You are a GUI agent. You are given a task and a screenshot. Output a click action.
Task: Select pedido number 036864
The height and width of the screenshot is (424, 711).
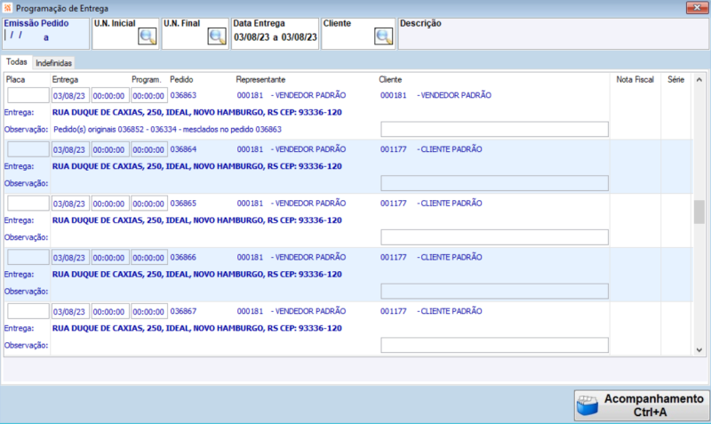[x=183, y=149]
